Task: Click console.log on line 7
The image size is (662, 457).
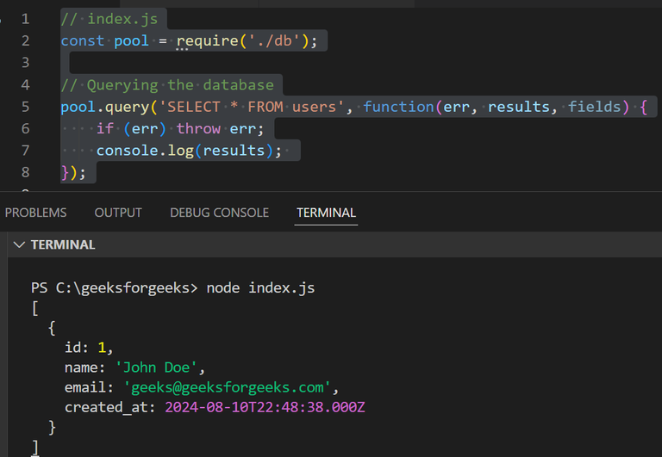Action: [x=145, y=151]
